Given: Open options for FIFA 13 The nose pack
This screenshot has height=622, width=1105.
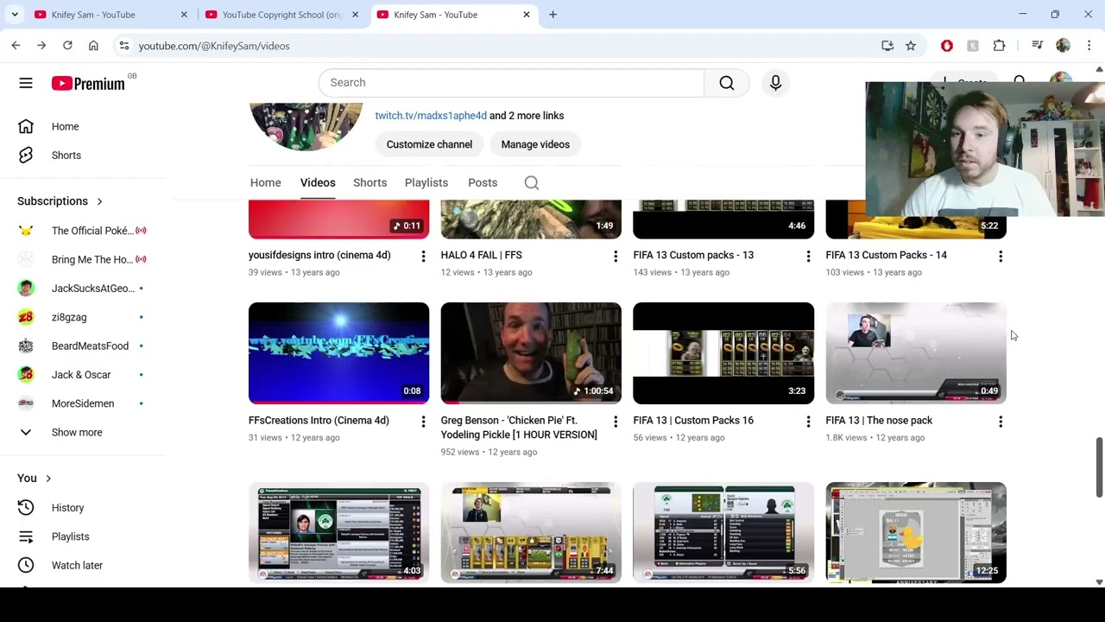Looking at the screenshot, I should point(1001,422).
